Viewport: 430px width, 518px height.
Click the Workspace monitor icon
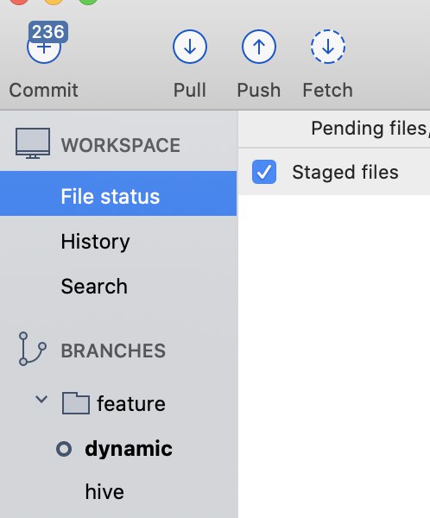click(x=33, y=143)
